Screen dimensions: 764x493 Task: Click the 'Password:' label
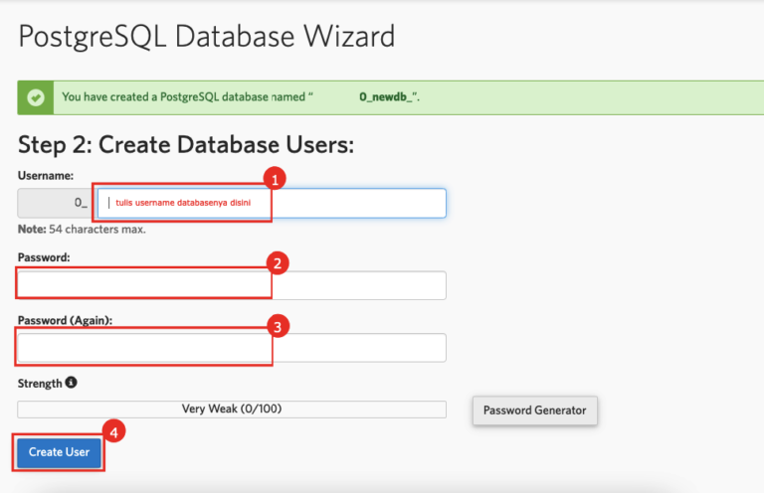coord(44,257)
